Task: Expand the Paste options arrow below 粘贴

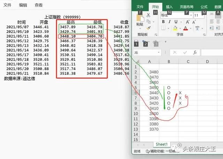Action: [140, 29]
